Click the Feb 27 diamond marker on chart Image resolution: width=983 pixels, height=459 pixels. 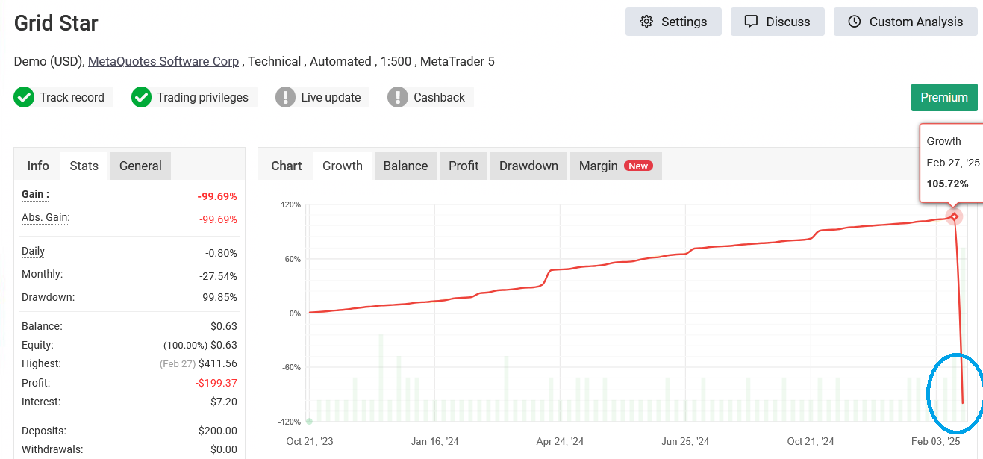(x=954, y=217)
